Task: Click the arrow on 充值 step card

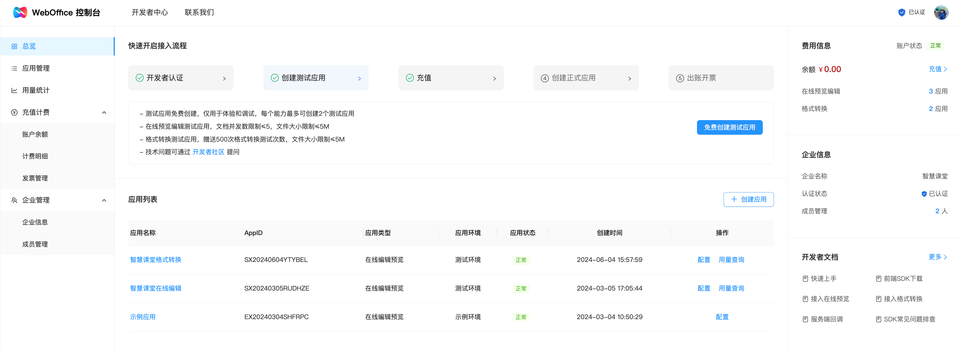Action: (x=495, y=79)
